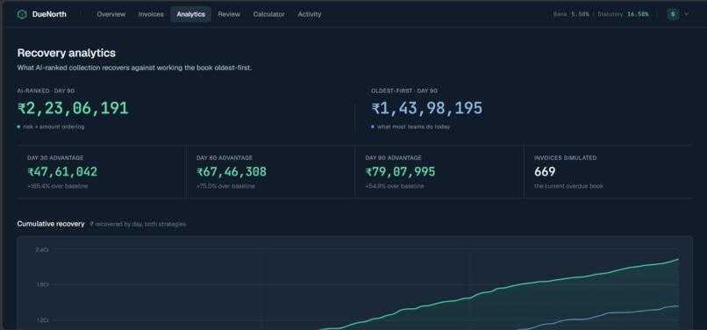Click the AI-RANKED · DAY 90 label
The height and width of the screenshot is (330, 707).
[46, 91]
